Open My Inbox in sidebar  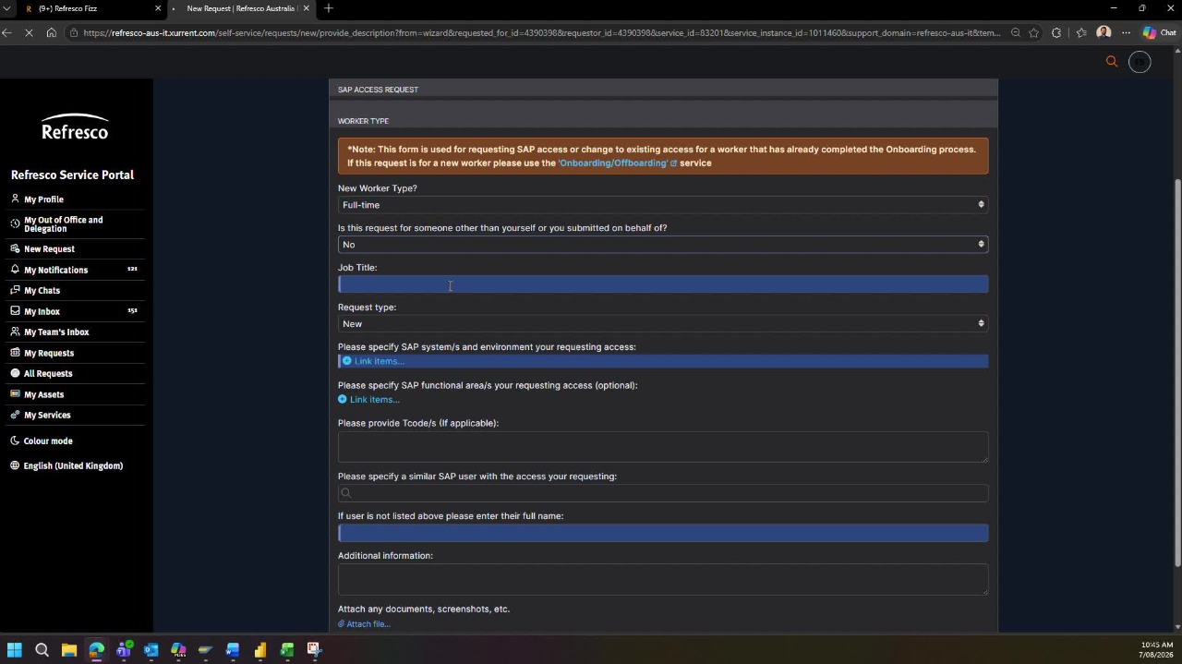(x=42, y=311)
